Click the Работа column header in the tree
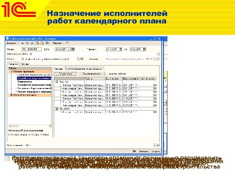Screen dimensions: 235x176 [30, 68]
